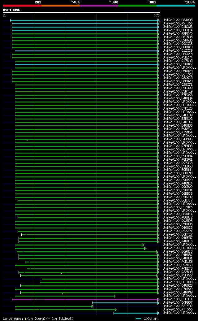Select the UniRef100_C6SXY5 label
198x321 pixels.
(178, 54)
